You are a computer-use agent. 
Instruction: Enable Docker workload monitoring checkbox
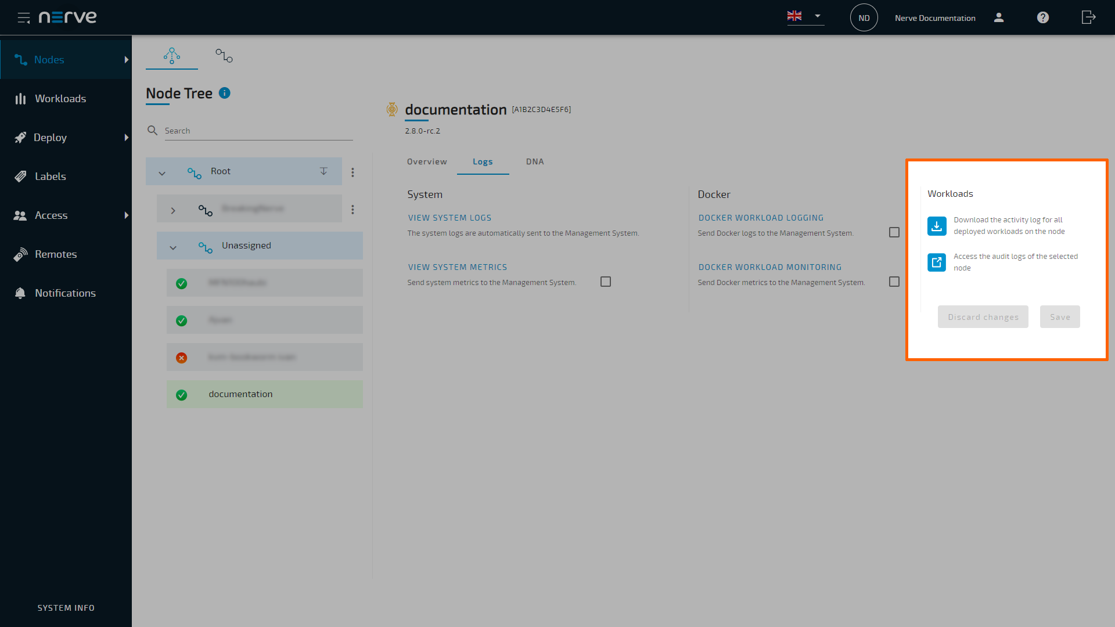pos(894,281)
